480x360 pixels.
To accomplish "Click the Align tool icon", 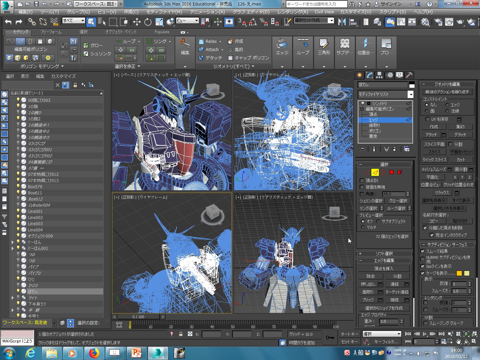I will [x=353, y=22].
